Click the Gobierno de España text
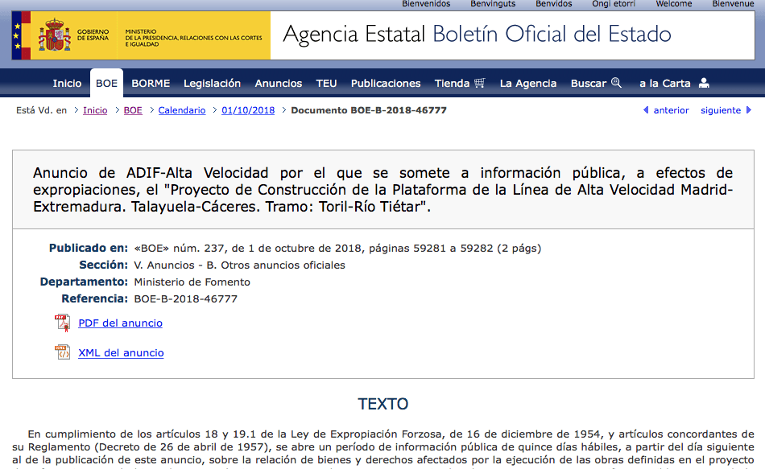 [x=93, y=35]
